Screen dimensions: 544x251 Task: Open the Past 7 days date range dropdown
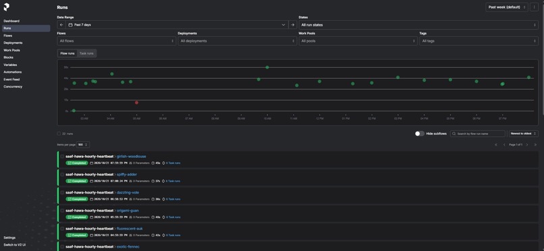177,25
